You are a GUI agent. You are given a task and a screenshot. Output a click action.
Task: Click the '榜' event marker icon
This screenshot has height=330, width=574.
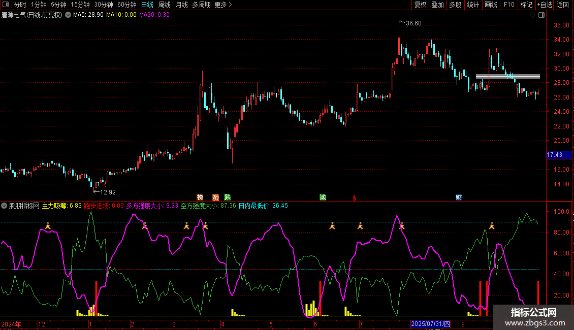pos(200,197)
